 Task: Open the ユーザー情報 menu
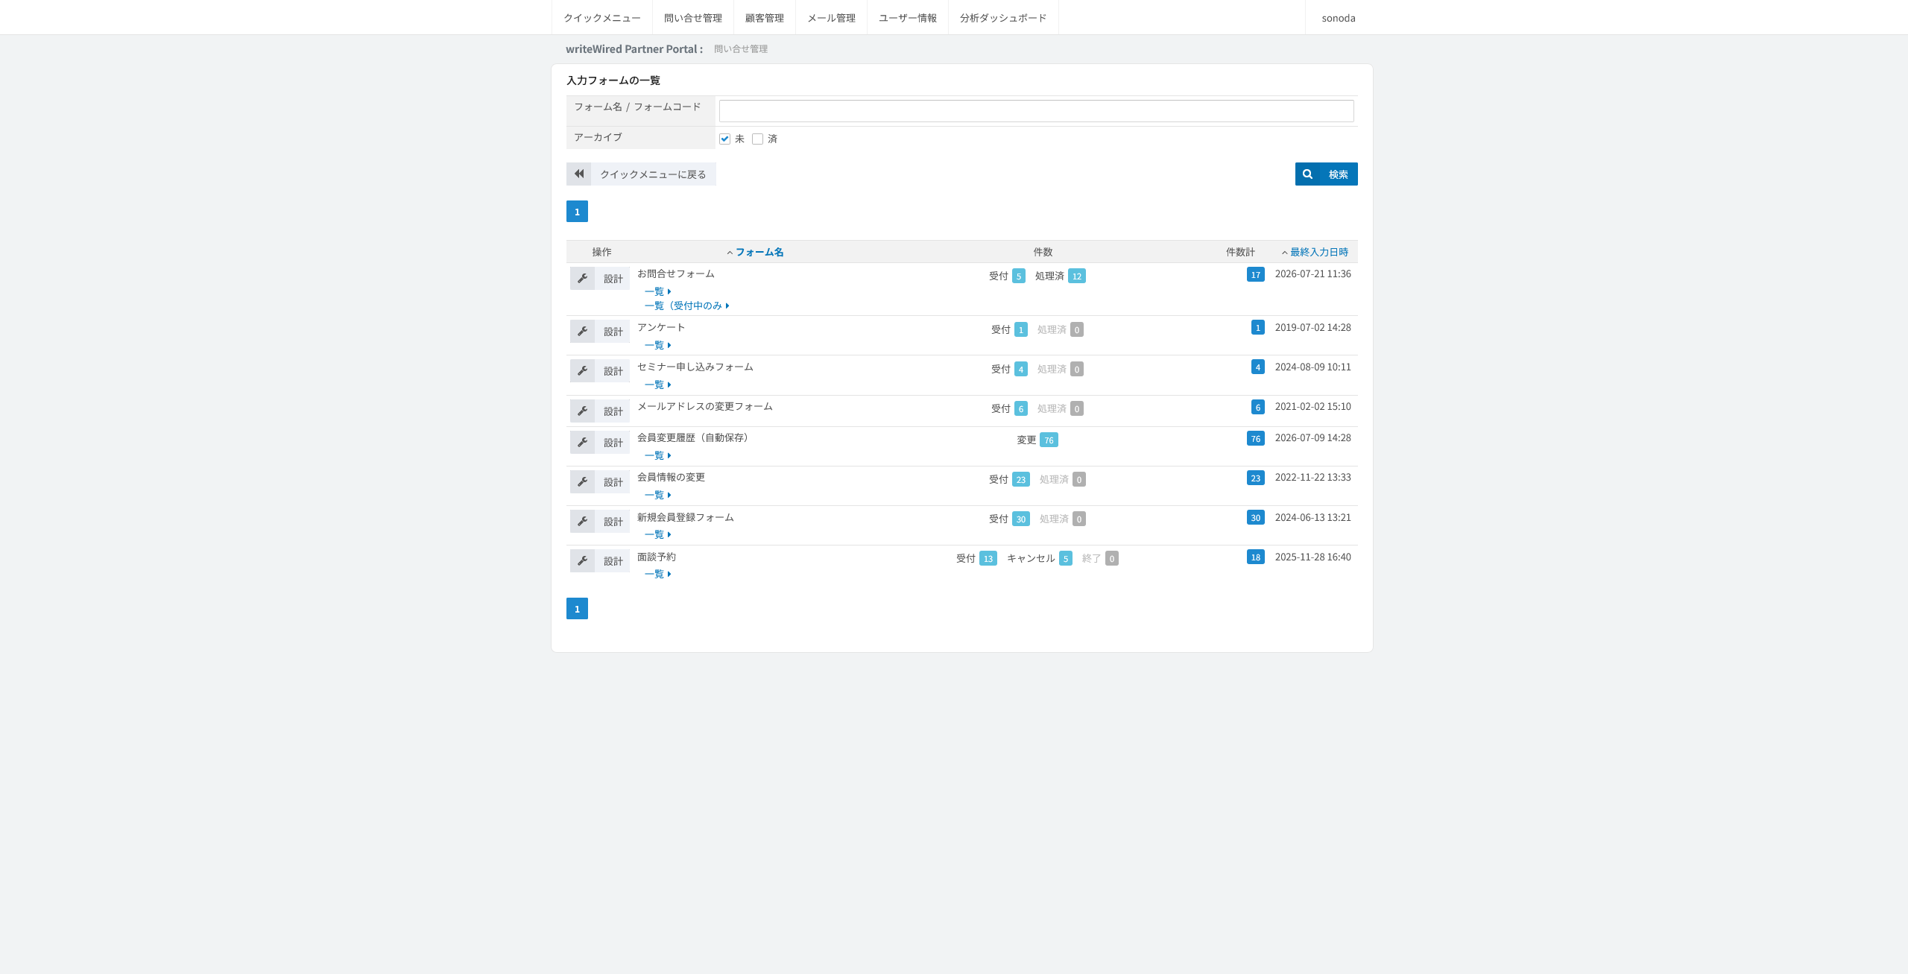tap(908, 18)
